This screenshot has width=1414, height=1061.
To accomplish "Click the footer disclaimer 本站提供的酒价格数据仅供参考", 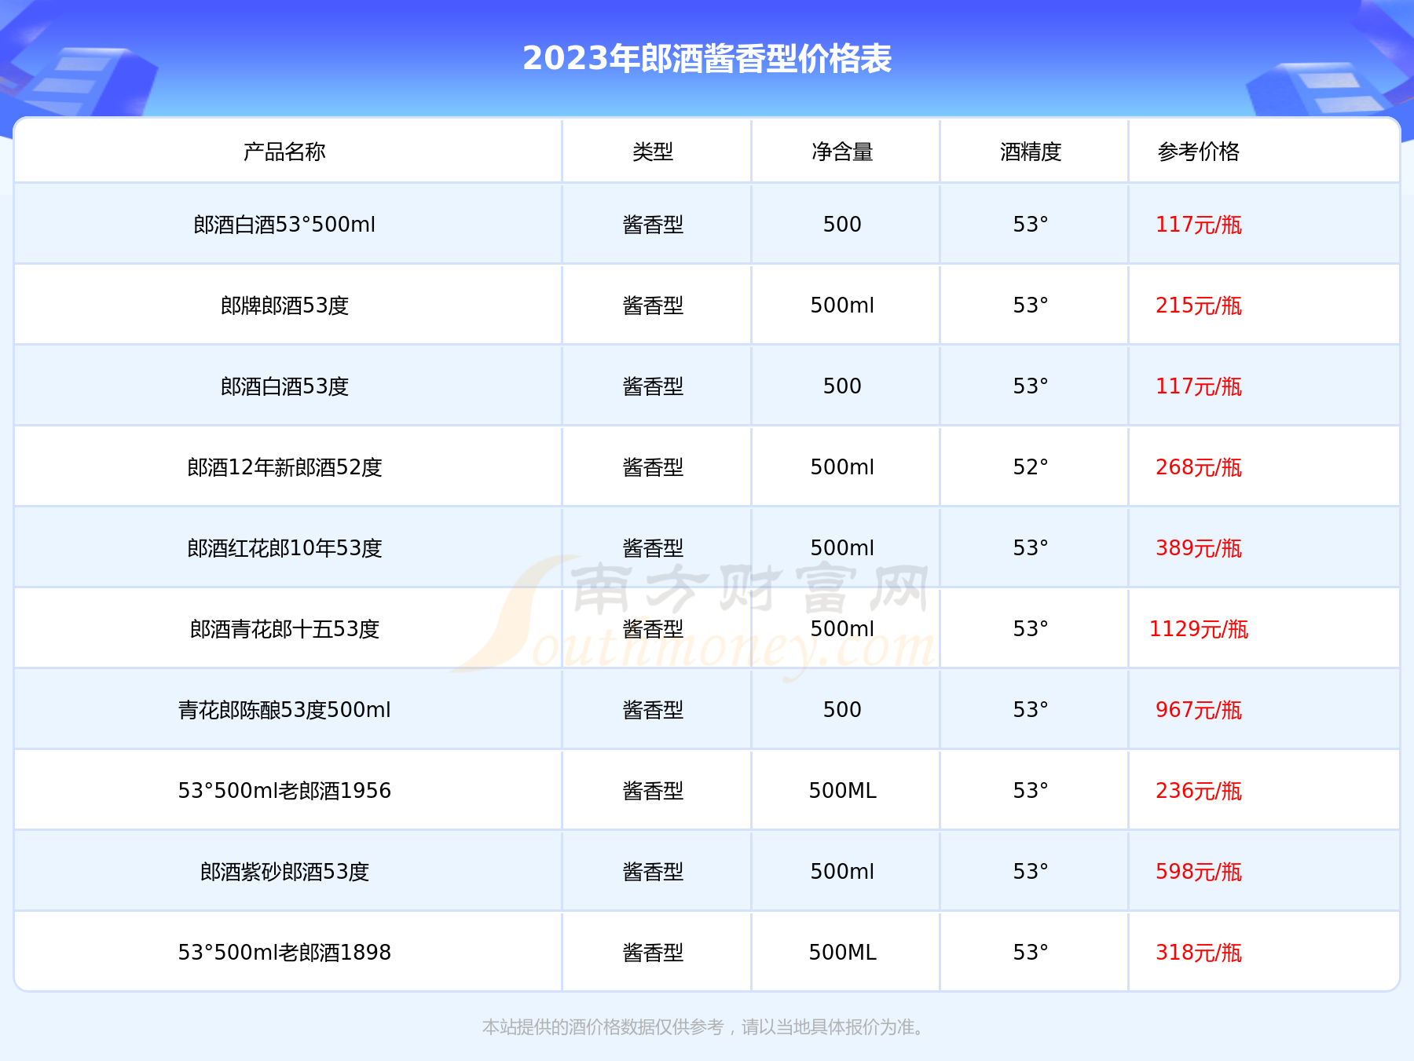I will [603, 1027].
